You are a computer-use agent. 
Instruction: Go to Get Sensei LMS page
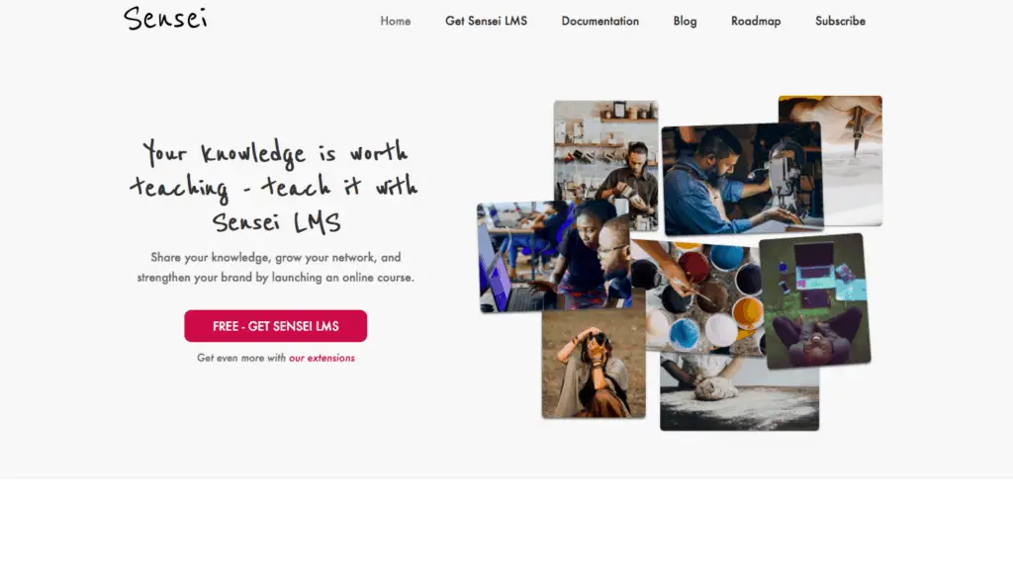coord(486,21)
